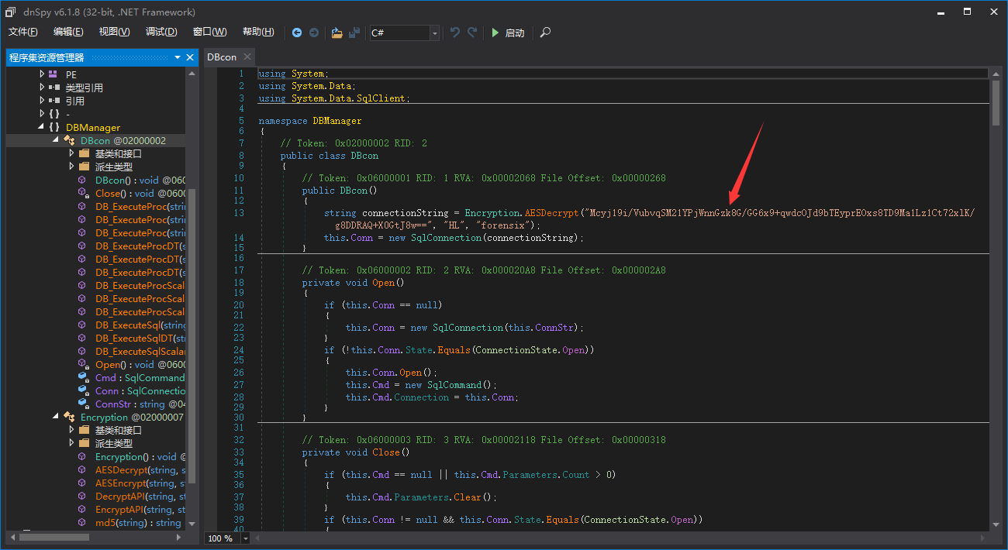Select the Conn : SqlConnection field
This screenshot has width=1008, height=550.
tap(140, 390)
